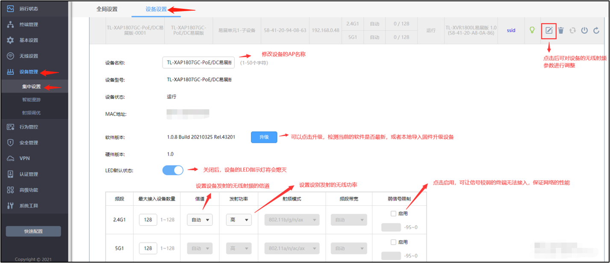This screenshot has width=610, height=263.
Task: Click the blue ssid link
Action: coord(511,30)
